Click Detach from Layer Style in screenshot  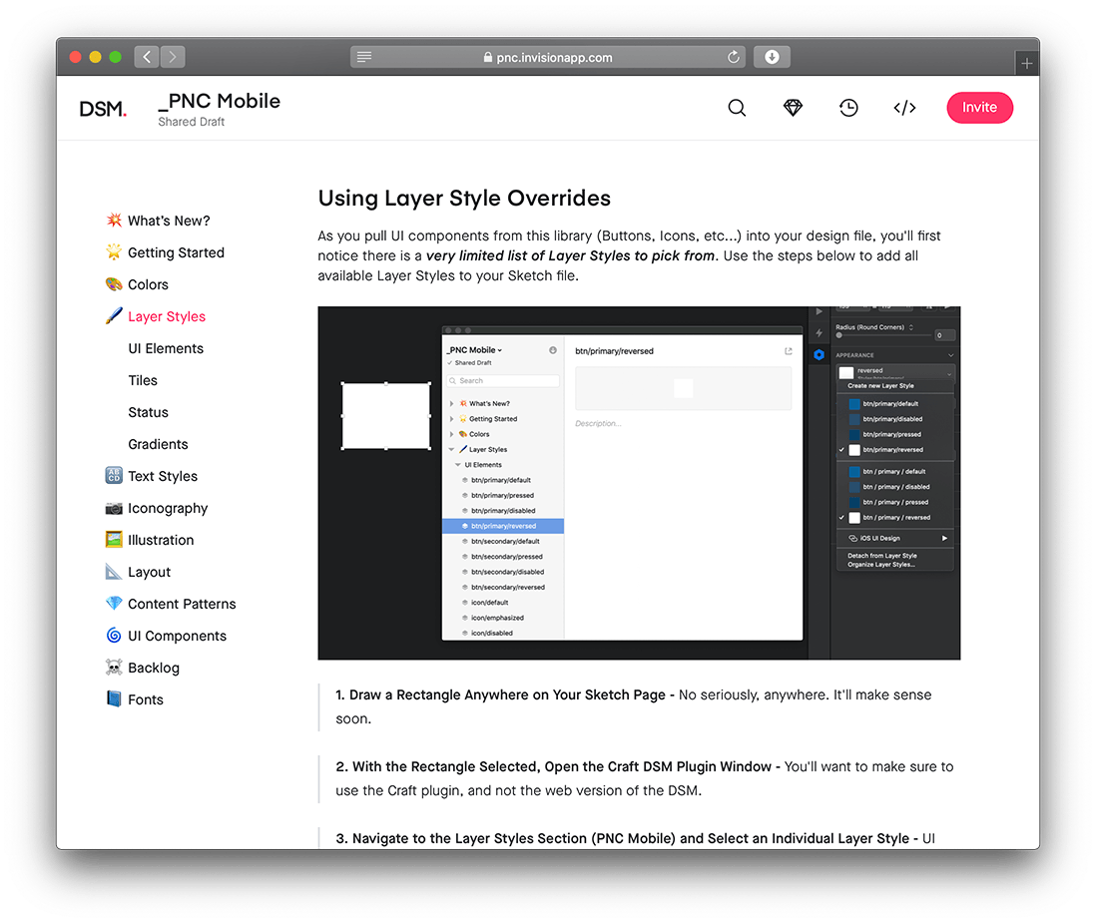[x=882, y=556]
